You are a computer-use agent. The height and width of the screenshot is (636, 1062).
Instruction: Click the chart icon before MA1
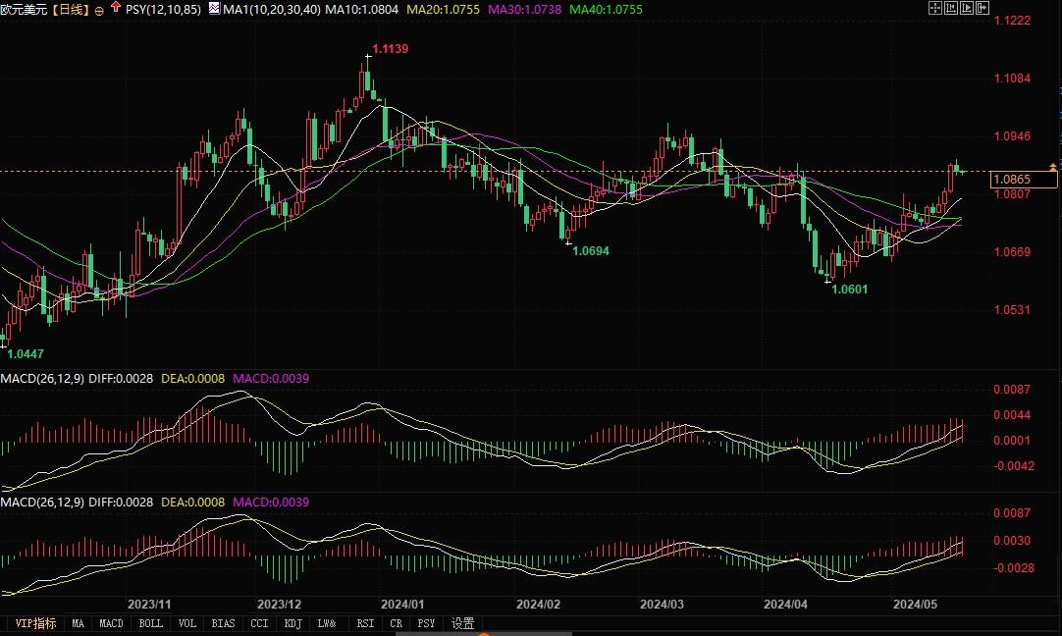tap(214, 9)
